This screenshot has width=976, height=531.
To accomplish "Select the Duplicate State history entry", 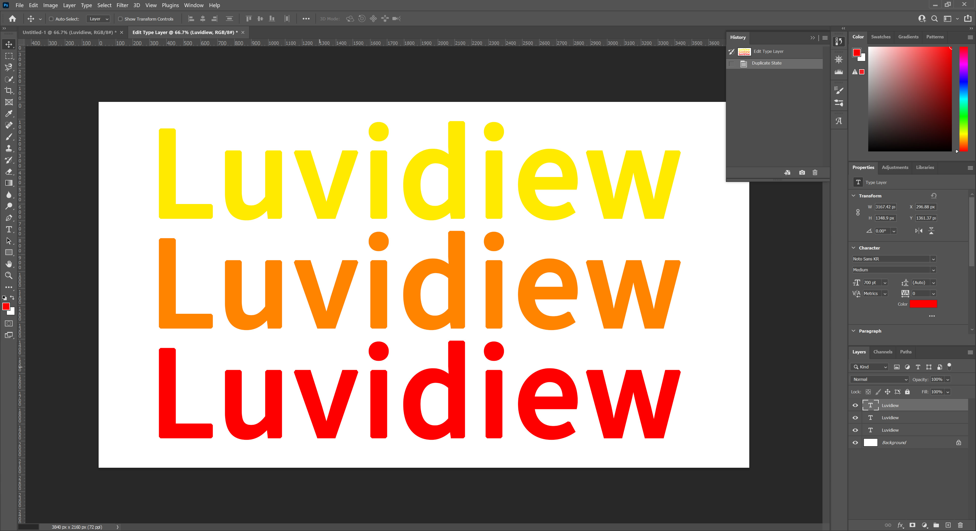I will pos(767,63).
